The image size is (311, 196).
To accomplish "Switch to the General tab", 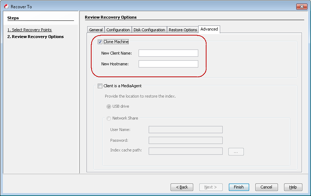I will [96, 30].
